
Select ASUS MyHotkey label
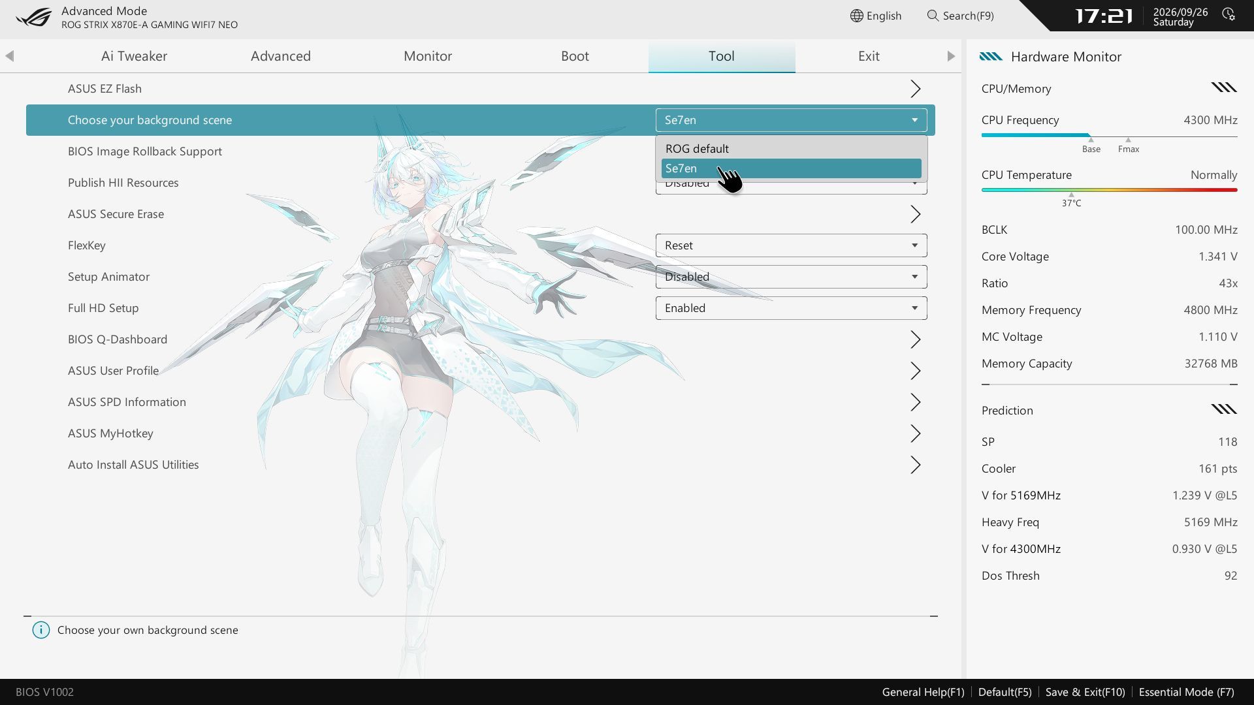(110, 433)
